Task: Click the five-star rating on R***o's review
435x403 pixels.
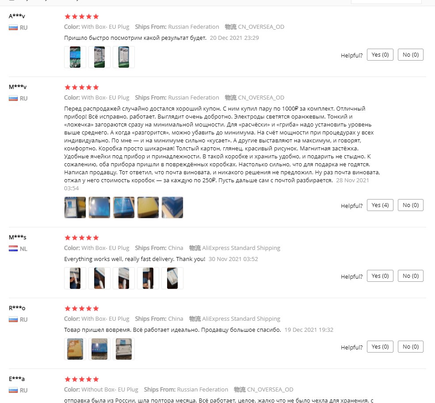Action: [x=82, y=309]
